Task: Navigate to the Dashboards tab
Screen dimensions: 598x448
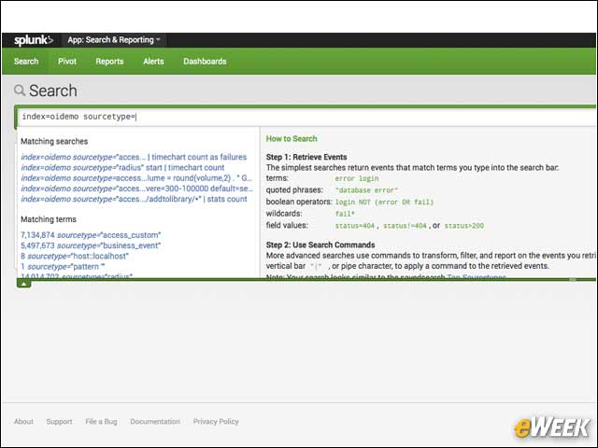Action: 205,62
